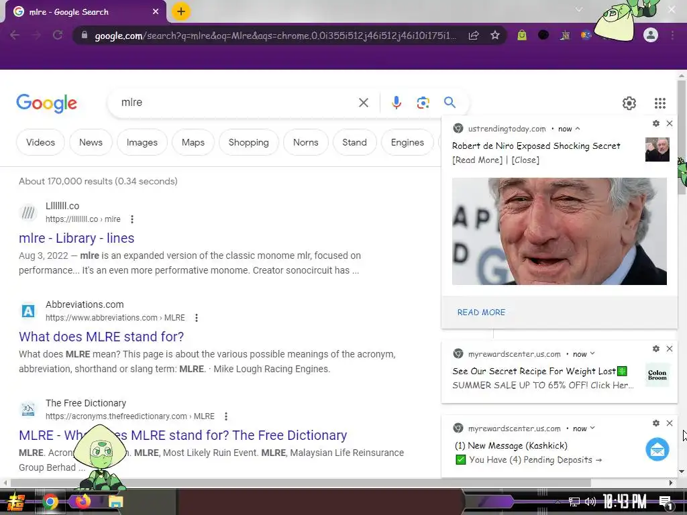Click the large Robert de Niro image
The height and width of the screenshot is (515, 687).
click(x=560, y=231)
